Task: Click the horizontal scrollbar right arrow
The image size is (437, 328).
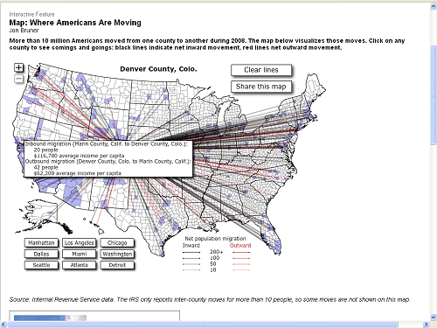Action: click(x=426, y=325)
